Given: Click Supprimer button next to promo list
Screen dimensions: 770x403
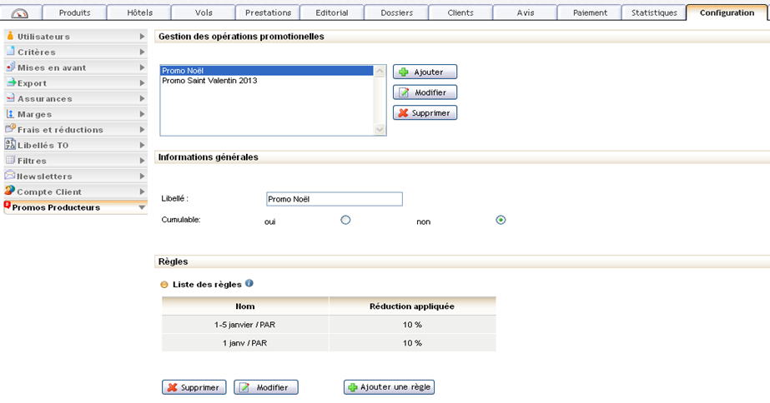Looking at the screenshot, I should pyautogui.click(x=425, y=112).
